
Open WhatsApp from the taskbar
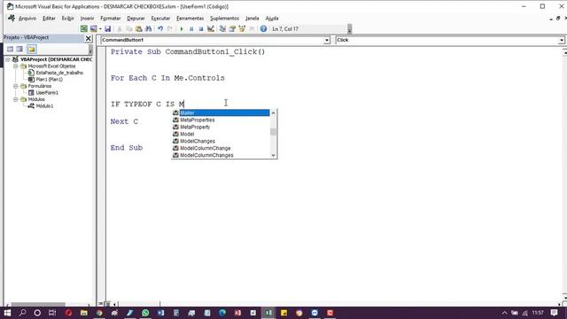coord(145,313)
